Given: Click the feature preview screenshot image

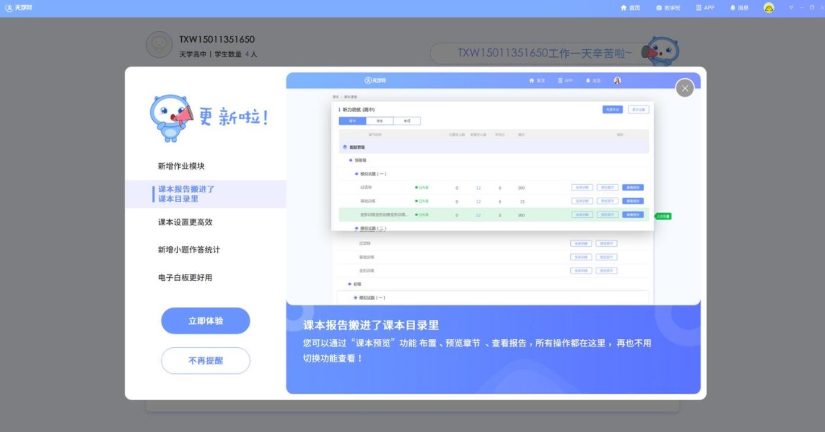Looking at the screenshot, I should [493, 189].
